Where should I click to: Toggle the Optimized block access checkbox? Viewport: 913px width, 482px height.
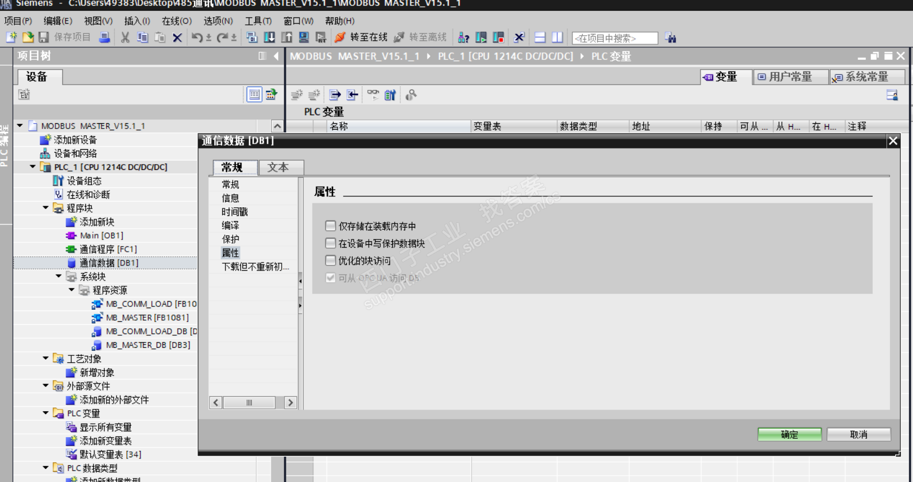pos(330,260)
